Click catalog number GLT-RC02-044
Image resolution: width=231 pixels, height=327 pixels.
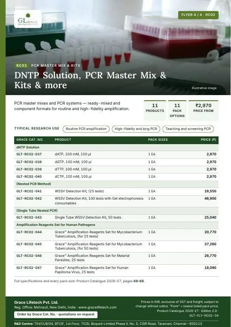[x=29, y=232]
